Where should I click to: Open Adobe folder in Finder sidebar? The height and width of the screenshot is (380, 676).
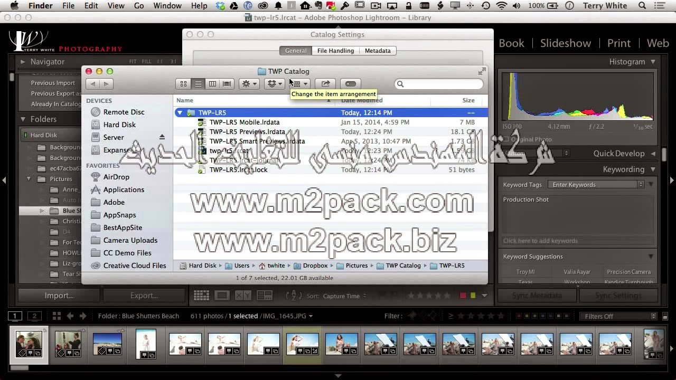(114, 202)
